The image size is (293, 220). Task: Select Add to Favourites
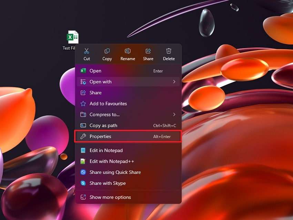[128, 104]
